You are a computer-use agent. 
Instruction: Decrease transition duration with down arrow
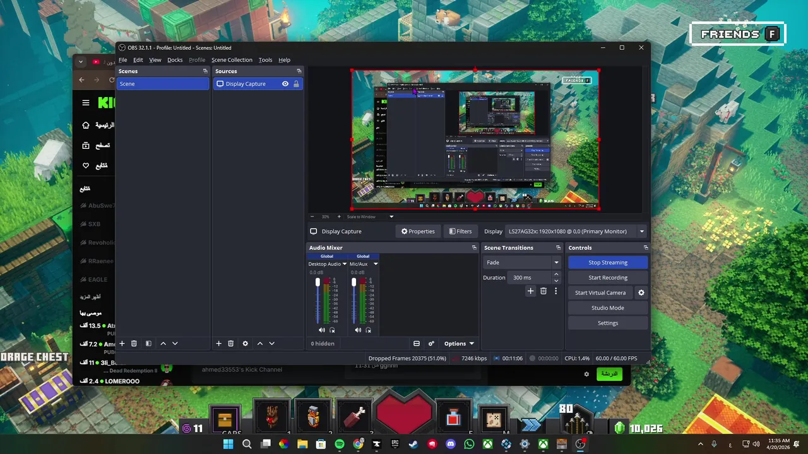click(556, 281)
